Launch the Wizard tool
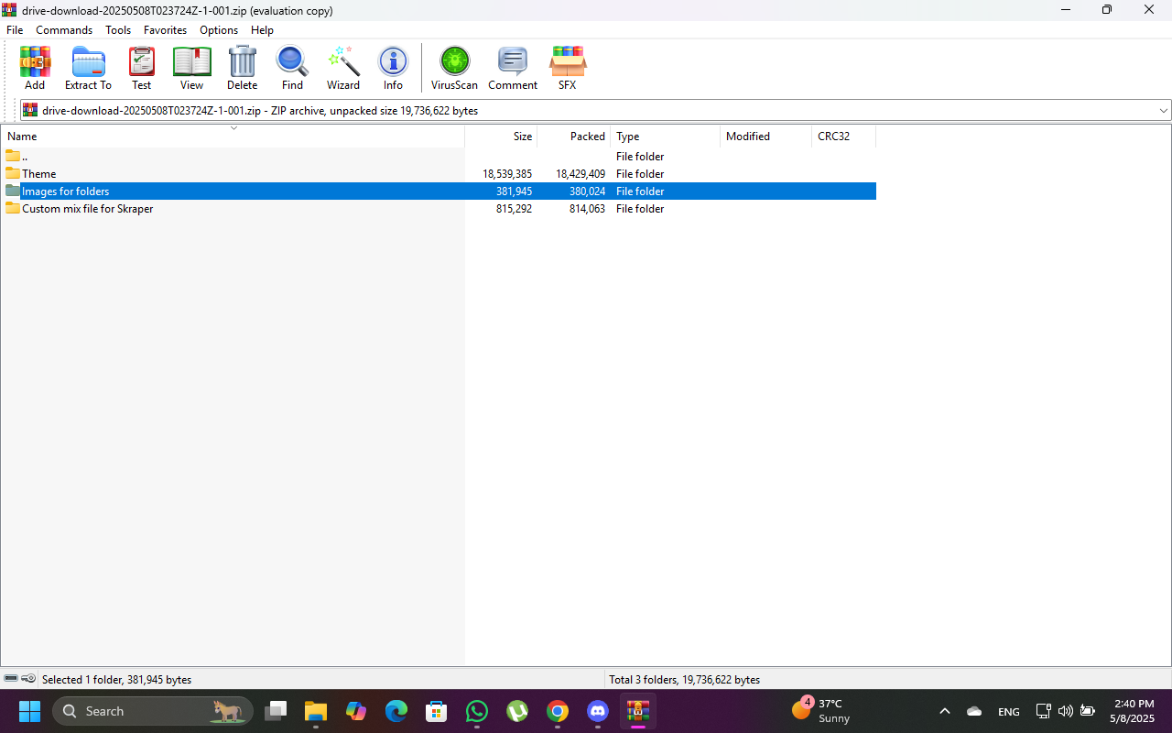Screen dimensions: 1172x733 (343, 69)
